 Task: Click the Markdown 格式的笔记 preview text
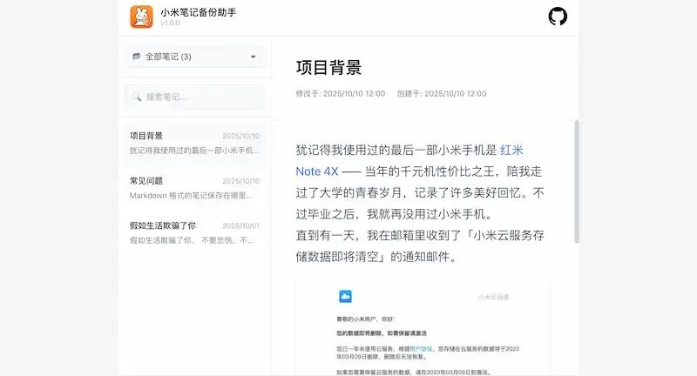(191, 196)
